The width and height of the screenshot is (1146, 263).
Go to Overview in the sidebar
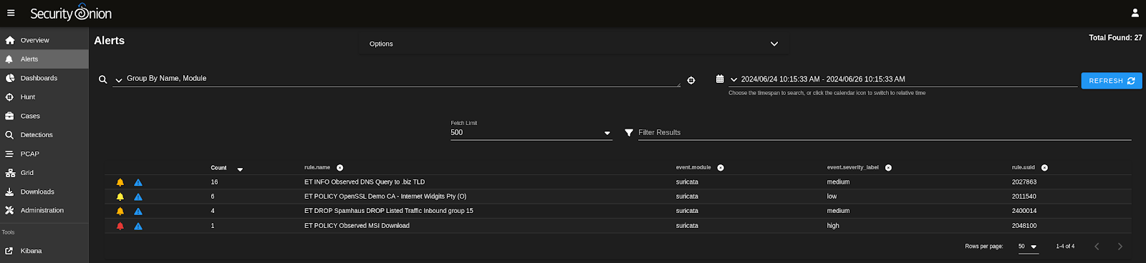44,40
